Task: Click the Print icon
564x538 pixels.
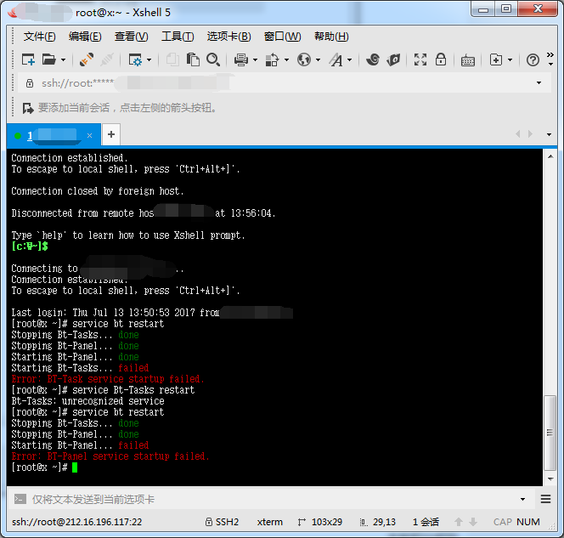Action: (241, 59)
